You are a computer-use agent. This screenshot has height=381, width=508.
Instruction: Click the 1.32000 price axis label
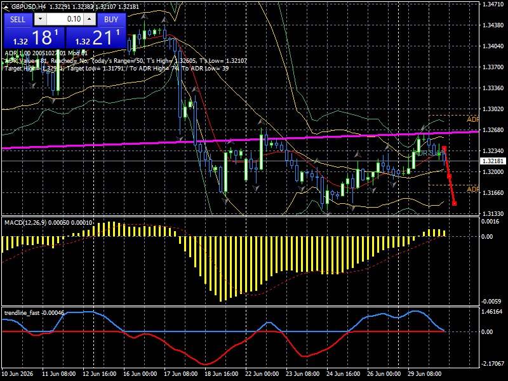pos(493,171)
